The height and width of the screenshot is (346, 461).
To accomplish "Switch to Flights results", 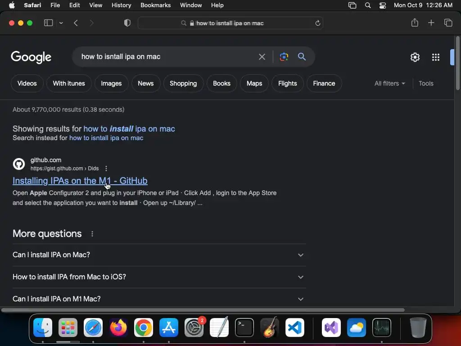I will coord(288,83).
